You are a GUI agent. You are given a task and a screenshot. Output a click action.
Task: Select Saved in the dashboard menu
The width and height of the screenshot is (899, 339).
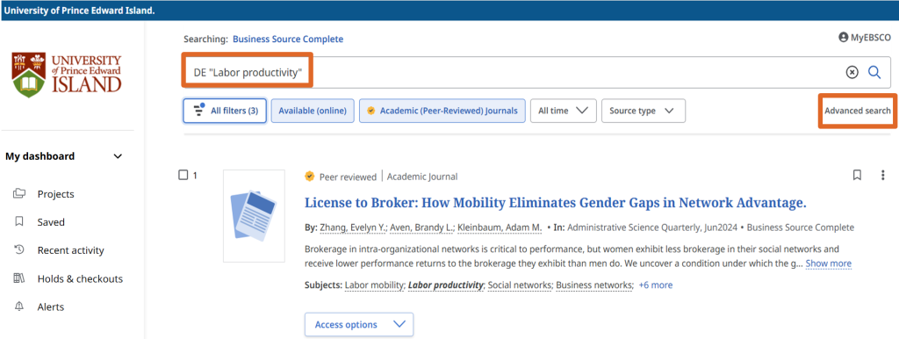tap(51, 222)
